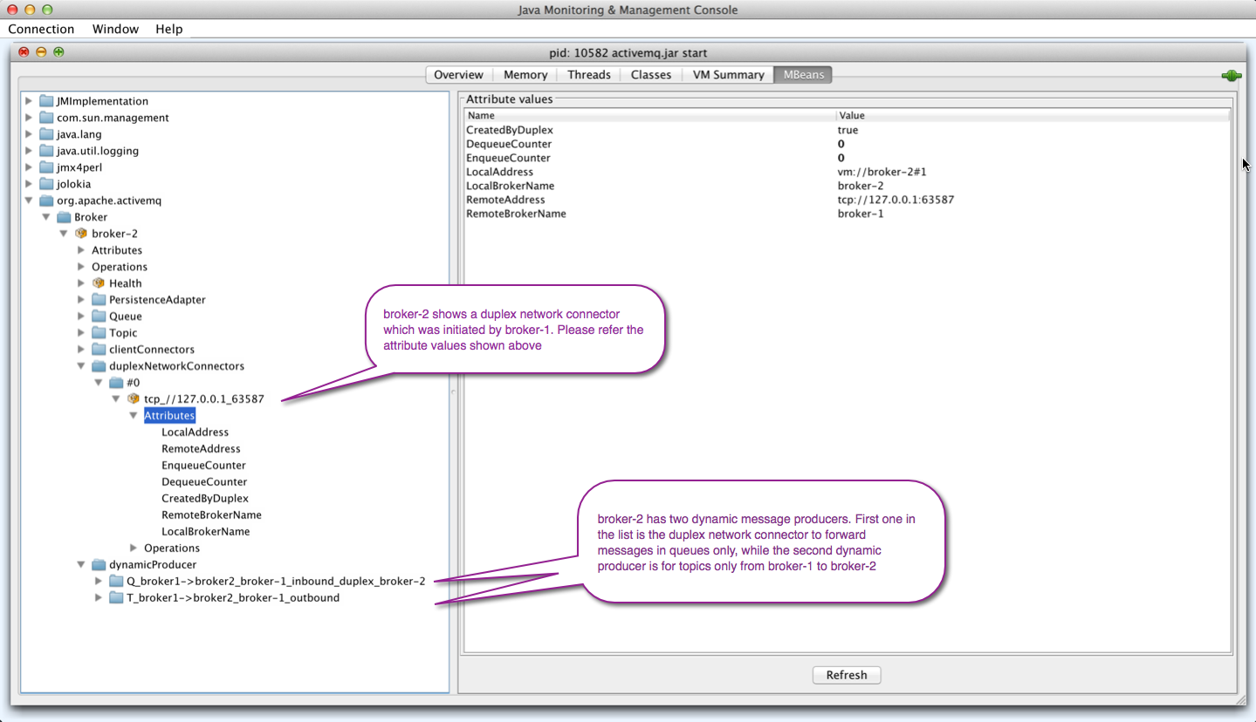Click the clientConnectors folder icon
This screenshot has height=722, width=1256.
[x=99, y=350]
